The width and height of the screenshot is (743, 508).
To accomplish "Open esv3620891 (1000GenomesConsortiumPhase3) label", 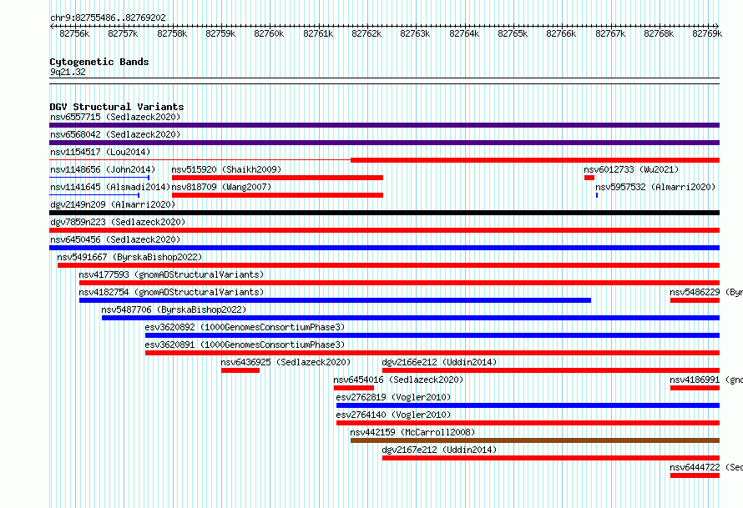I will (x=245, y=345).
